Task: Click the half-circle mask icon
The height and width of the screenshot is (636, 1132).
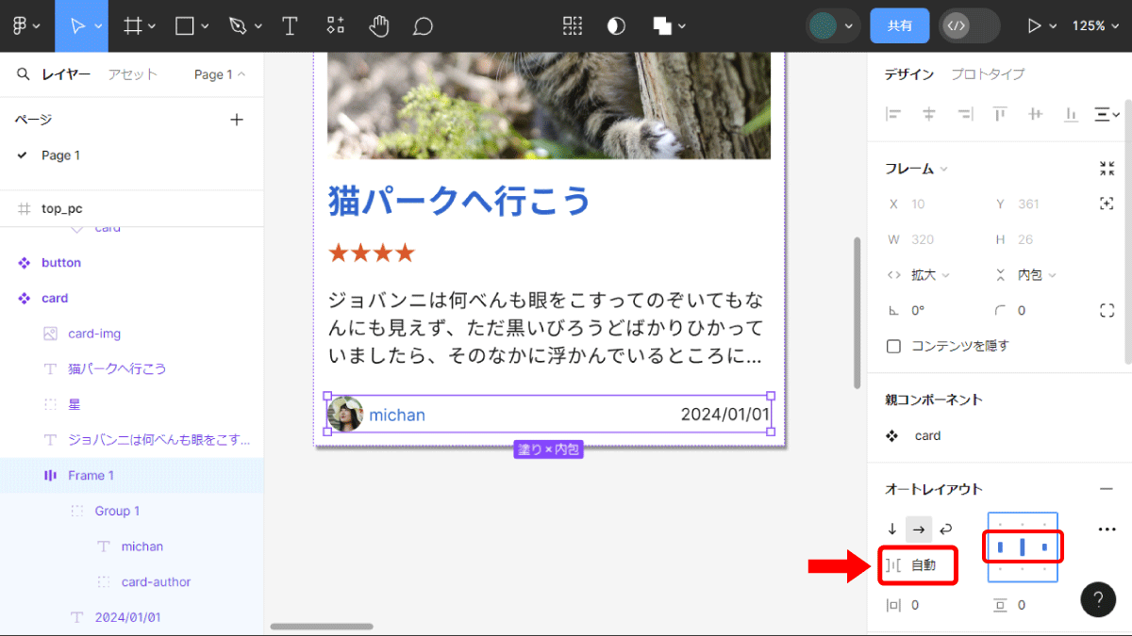Action: (616, 26)
